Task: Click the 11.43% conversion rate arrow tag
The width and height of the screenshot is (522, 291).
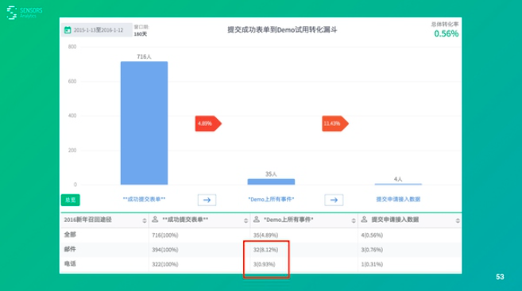Action: click(x=335, y=124)
